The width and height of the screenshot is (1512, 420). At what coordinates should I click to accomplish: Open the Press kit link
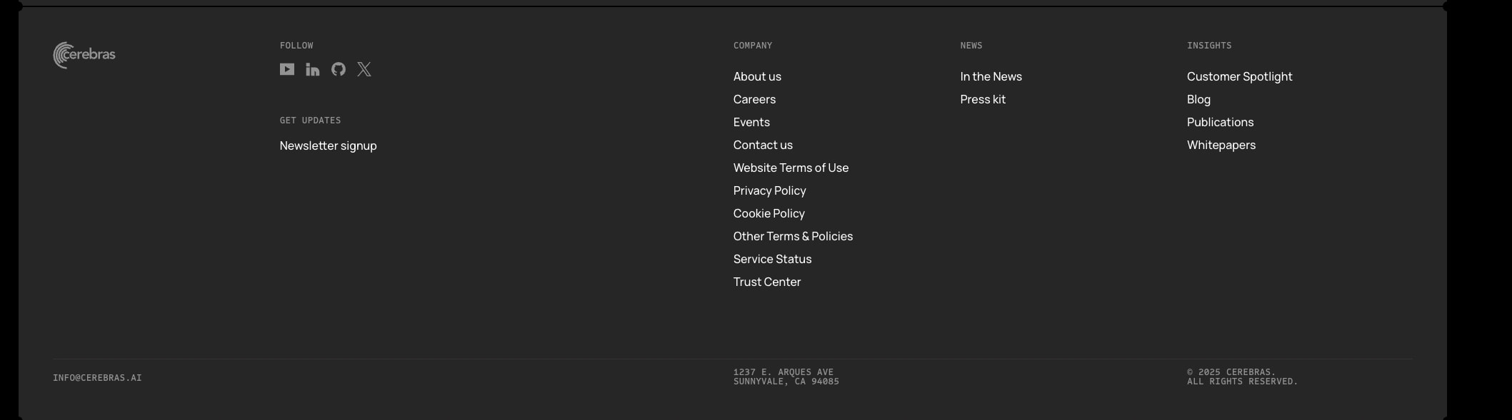tap(983, 99)
